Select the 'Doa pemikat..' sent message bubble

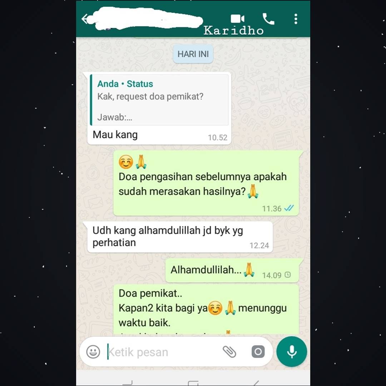click(x=206, y=310)
